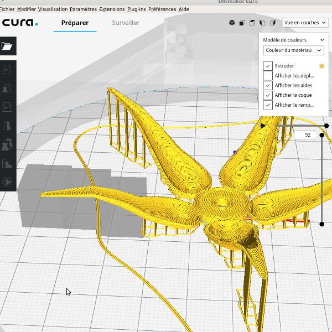
Task: Open the Visualisation menu
Action: [x=53, y=9]
